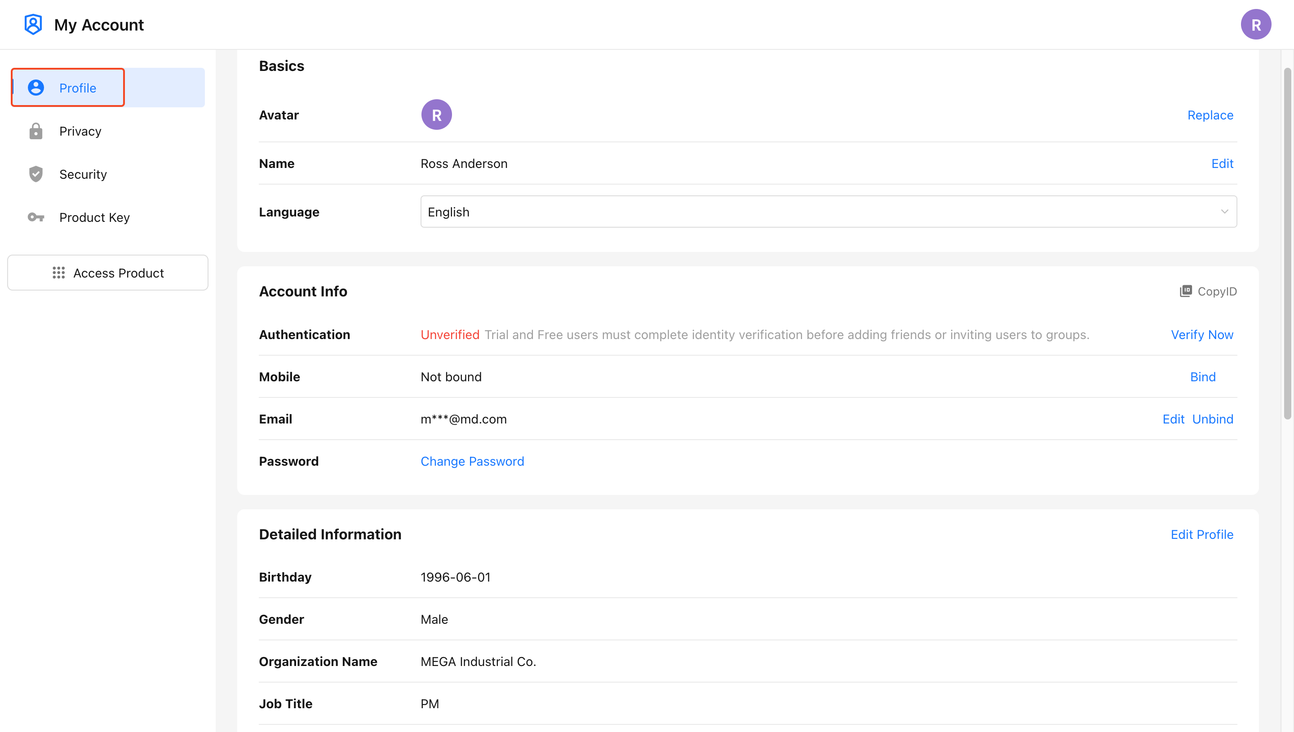Click the page vertical scrollbar
The height and width of the screenshot is (732, 1294).
click(1287, 243)
